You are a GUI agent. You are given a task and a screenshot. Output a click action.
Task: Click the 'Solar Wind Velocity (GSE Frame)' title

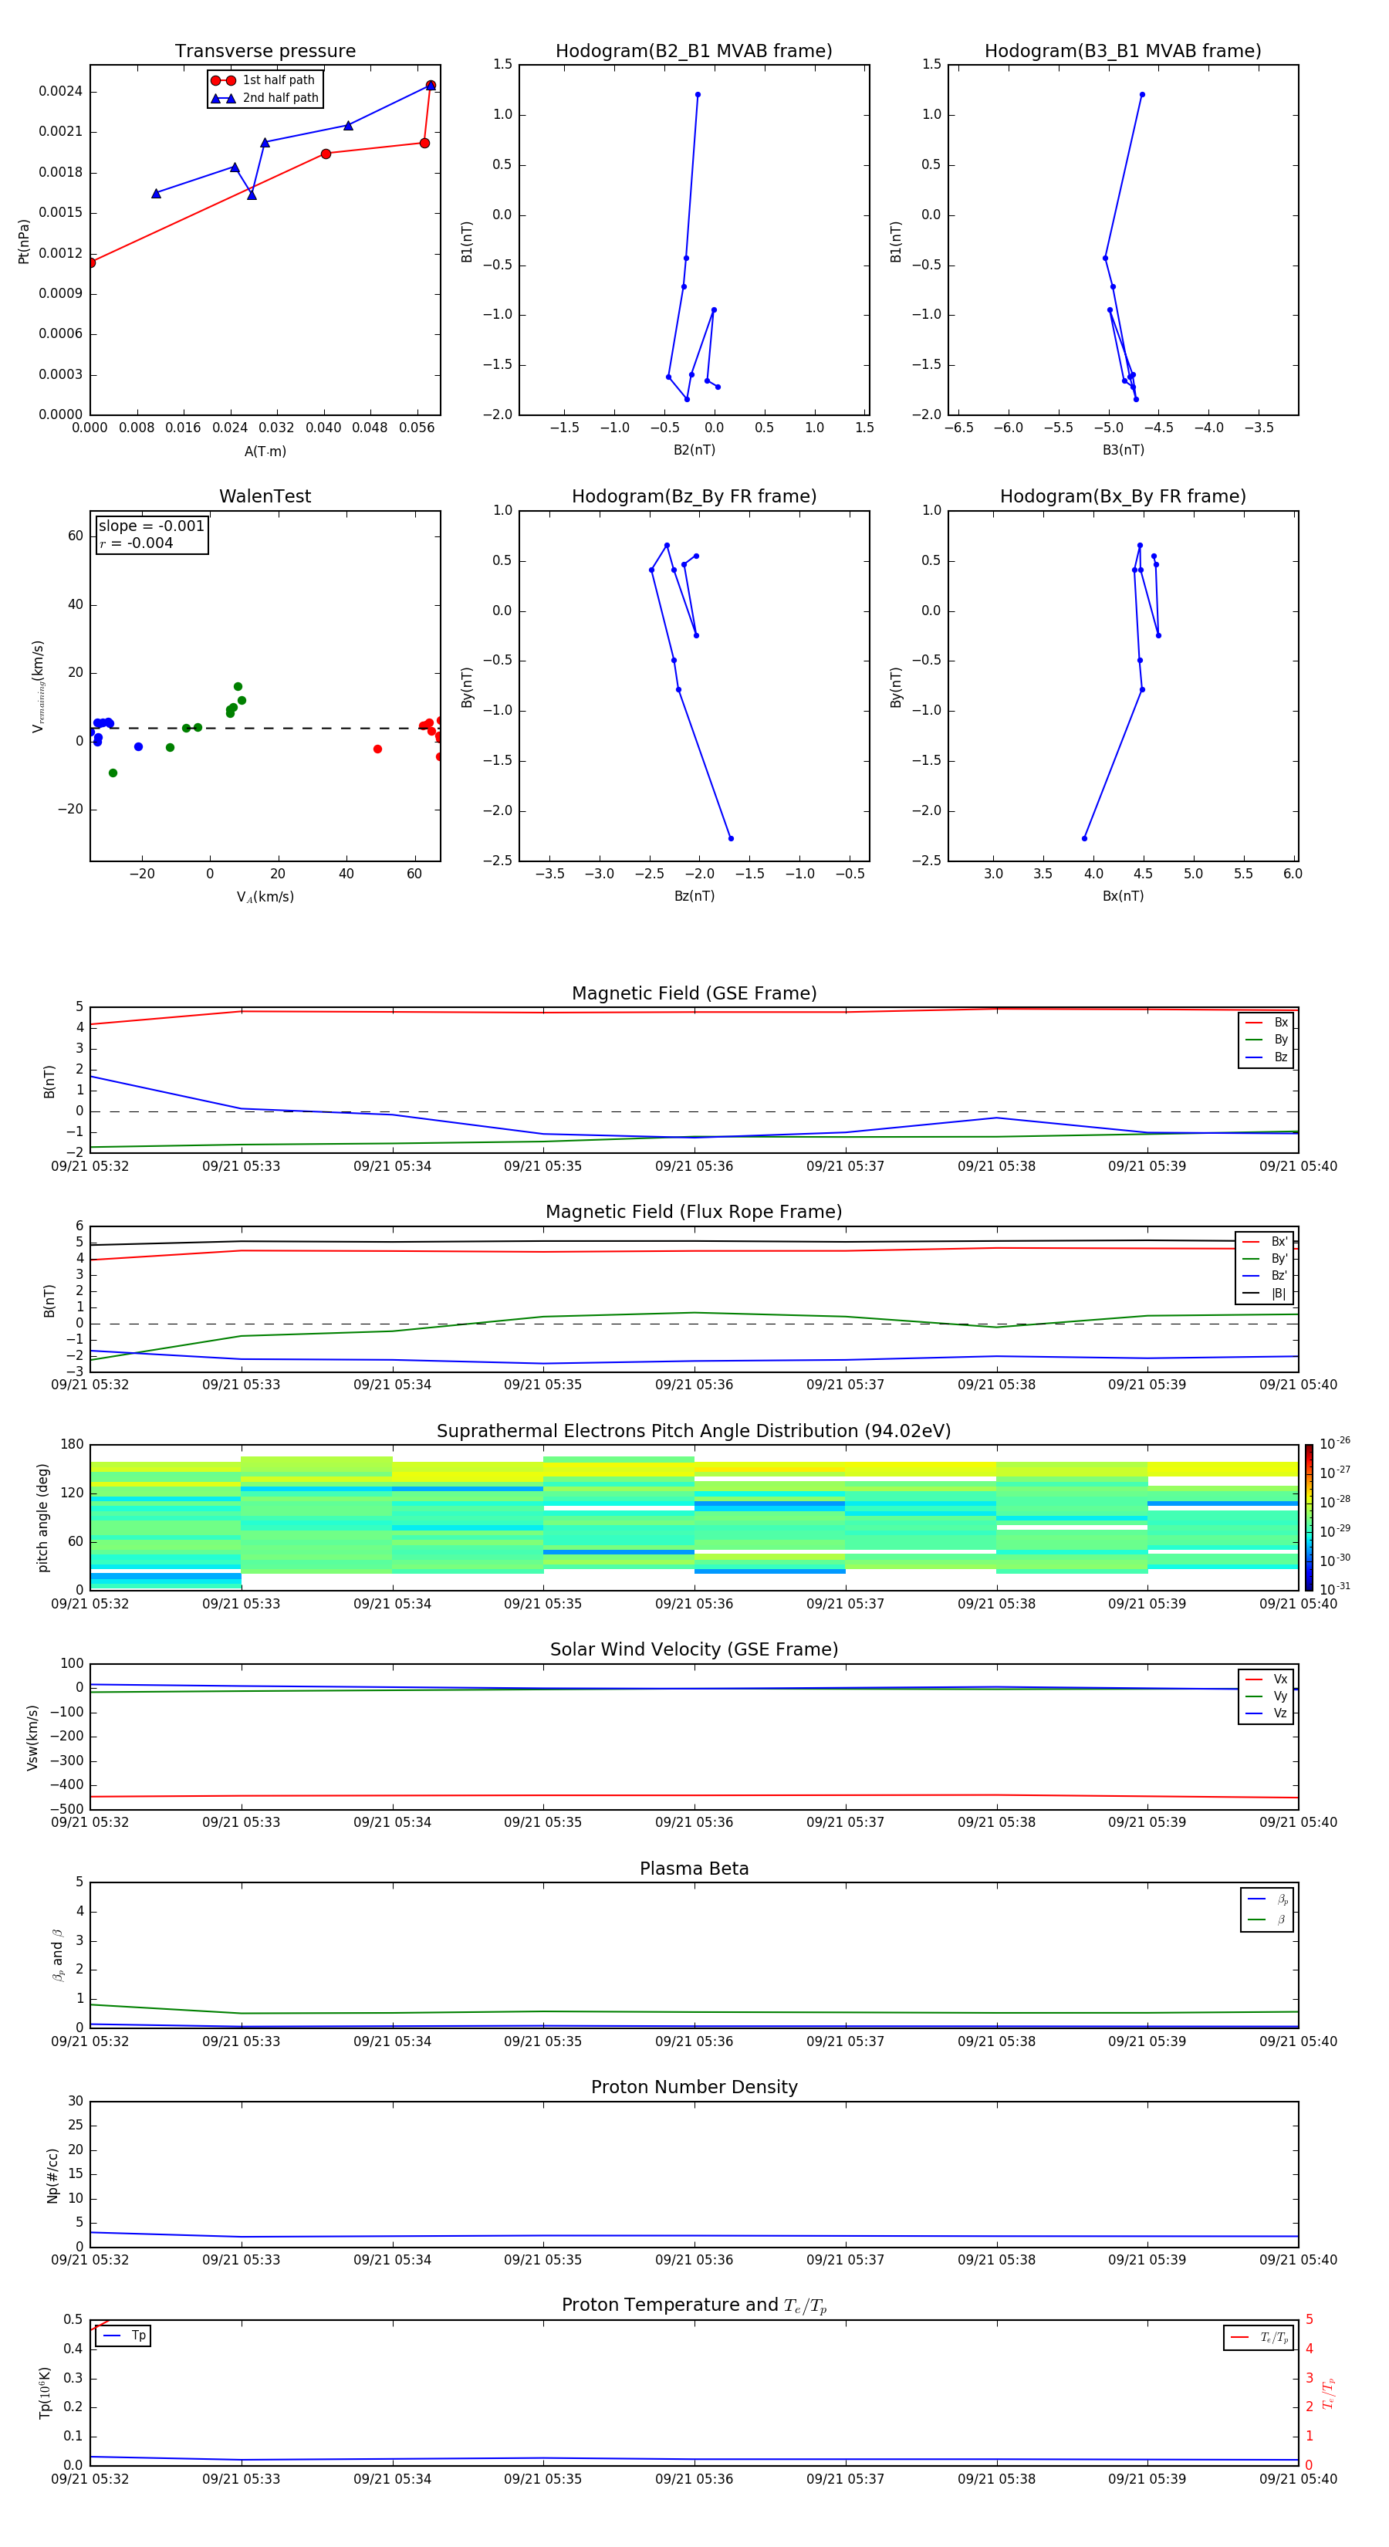(694, 1650)
